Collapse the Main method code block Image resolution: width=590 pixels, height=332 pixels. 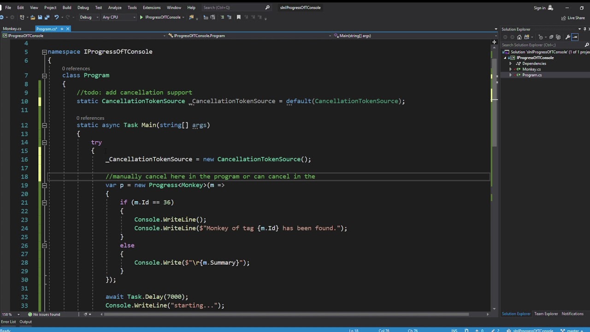[44, 125]
